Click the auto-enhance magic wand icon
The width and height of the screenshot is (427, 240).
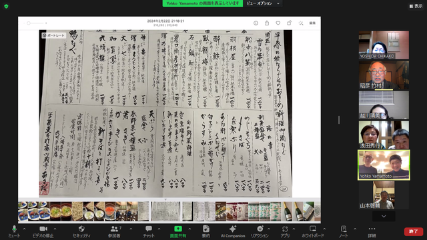(x=301, y=23)
